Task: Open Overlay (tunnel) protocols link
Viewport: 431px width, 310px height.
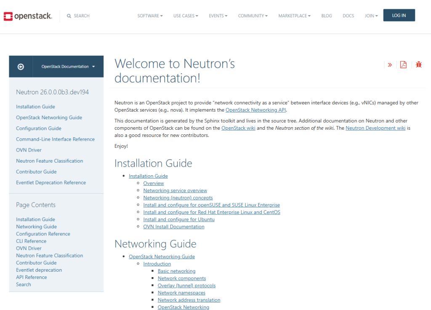Action: pos(186,286)
